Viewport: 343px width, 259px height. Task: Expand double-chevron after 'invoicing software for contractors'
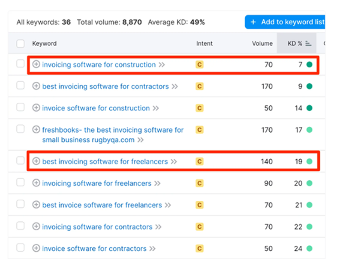coord(158,227)
